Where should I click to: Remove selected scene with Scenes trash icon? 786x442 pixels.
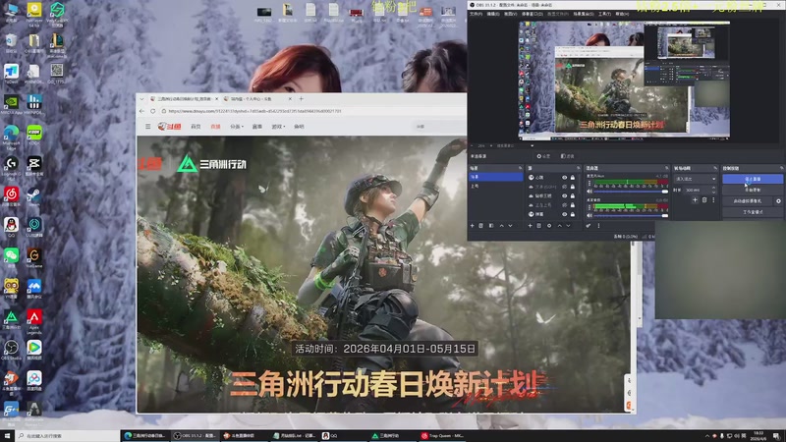click(x=481, y=226)
